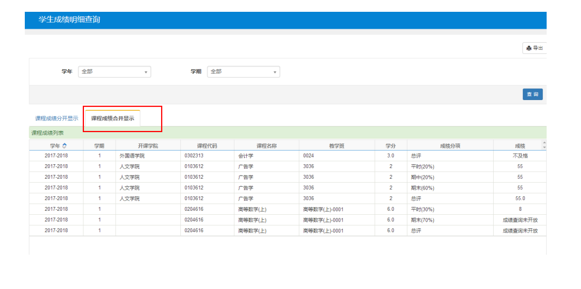Screen dimensions: 581x289
Task: Click the 开课学院 column header
Action: [148, 146]
